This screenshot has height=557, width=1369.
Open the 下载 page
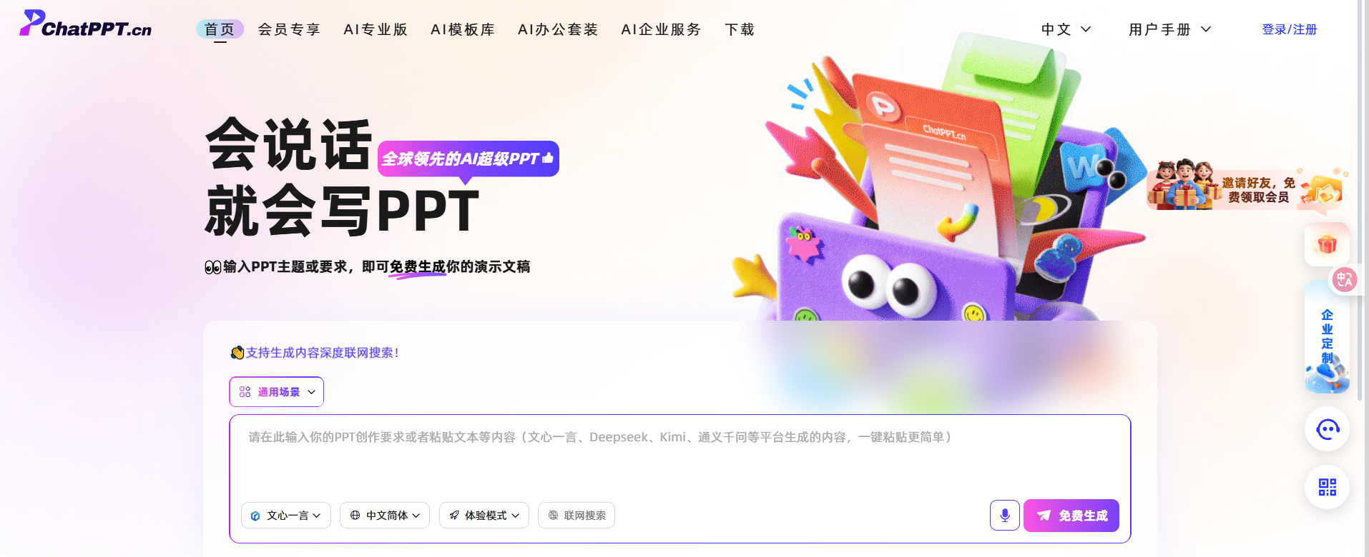[x=740, y=29]
